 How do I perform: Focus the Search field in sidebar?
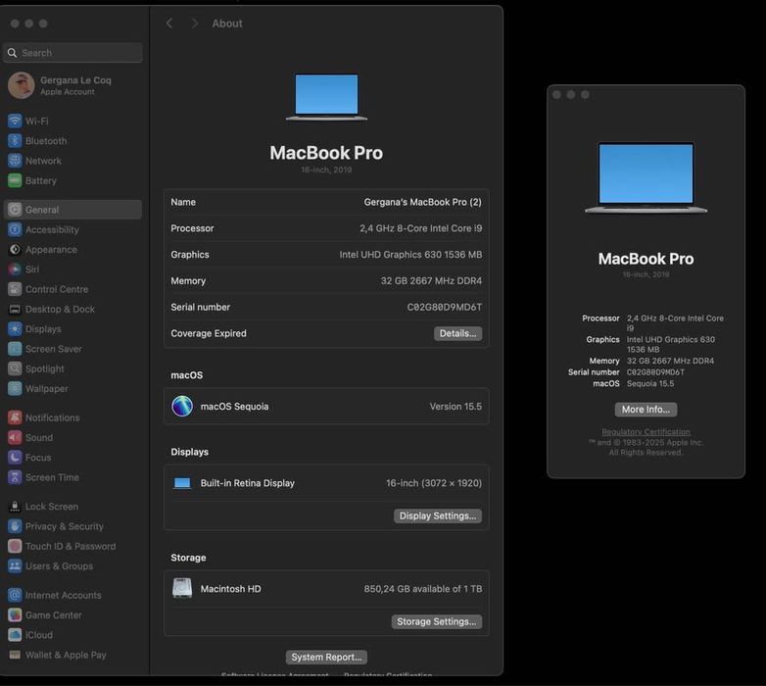(72, 53)
